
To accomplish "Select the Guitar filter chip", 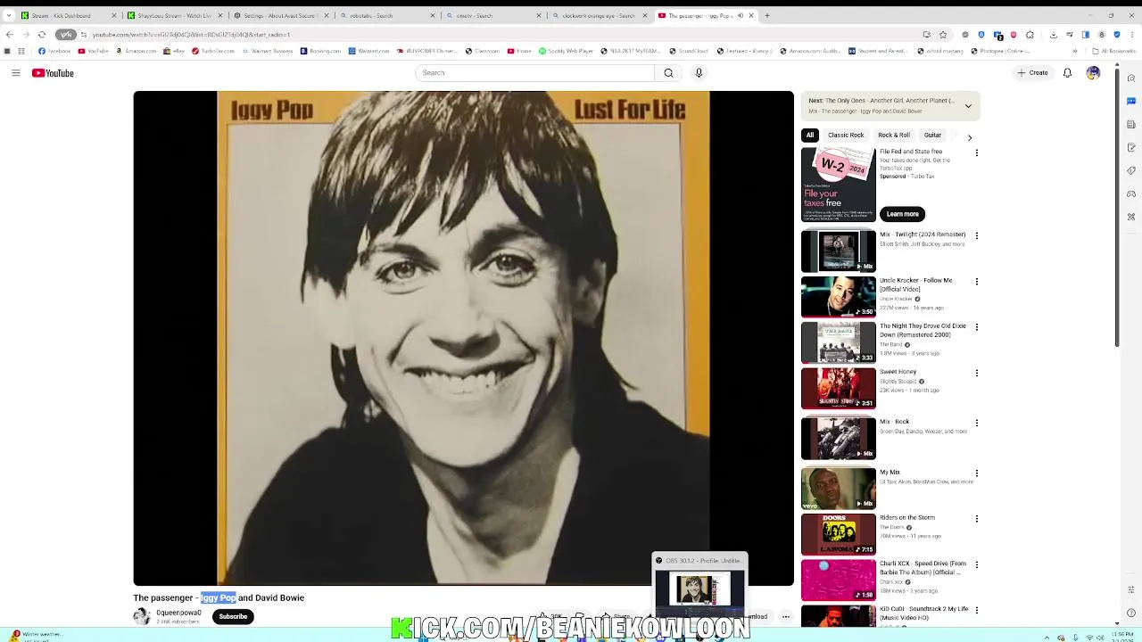I will pos(932,136).
